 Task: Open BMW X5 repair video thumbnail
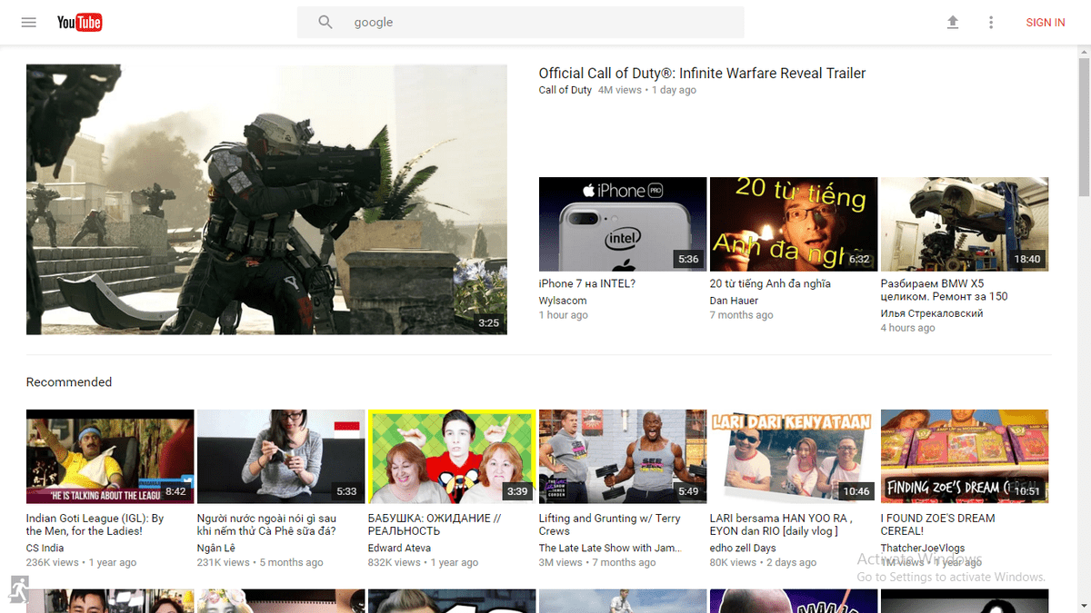click(x=965, y=224)
